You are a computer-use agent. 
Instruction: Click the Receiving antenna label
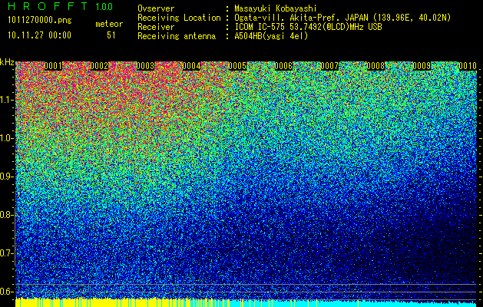[x=177, y=36]
